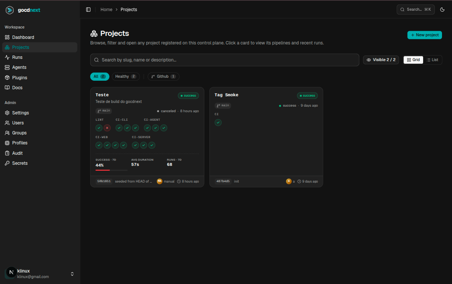452x284 pixels.
Task: Click the orange A avatar on Tag Smoke
Action: coord(289,181)
